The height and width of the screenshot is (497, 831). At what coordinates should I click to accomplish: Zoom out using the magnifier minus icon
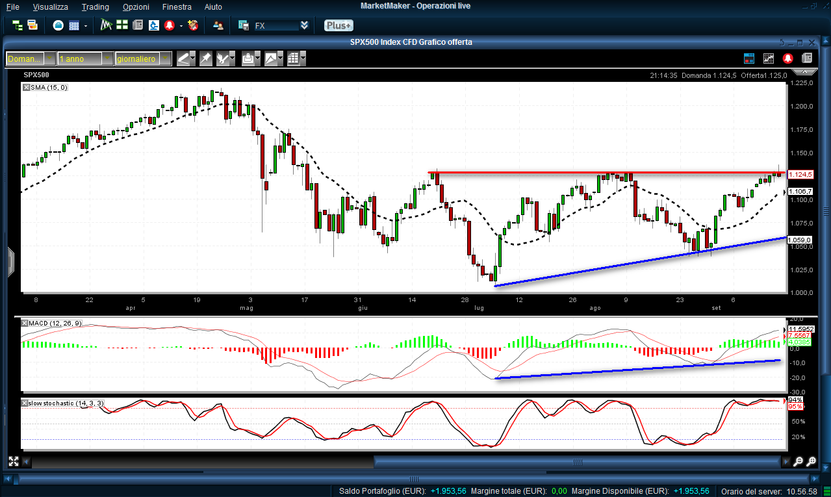(x=799, y=461)
